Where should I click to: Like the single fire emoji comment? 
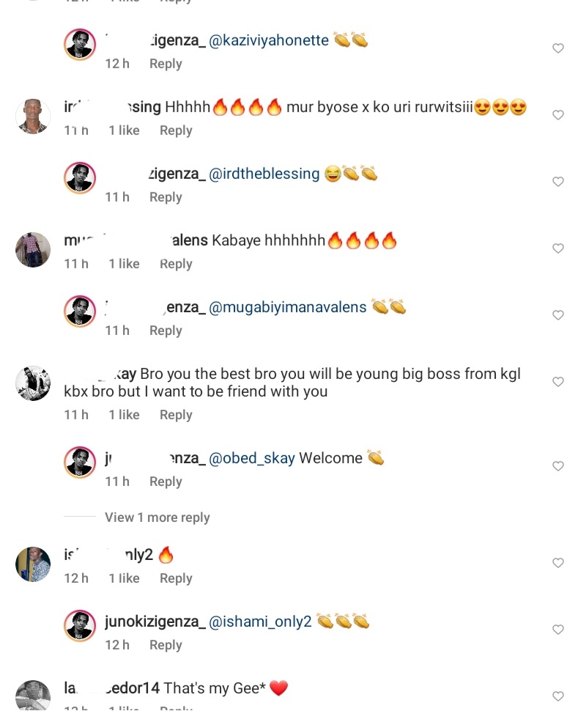(558, 563)
